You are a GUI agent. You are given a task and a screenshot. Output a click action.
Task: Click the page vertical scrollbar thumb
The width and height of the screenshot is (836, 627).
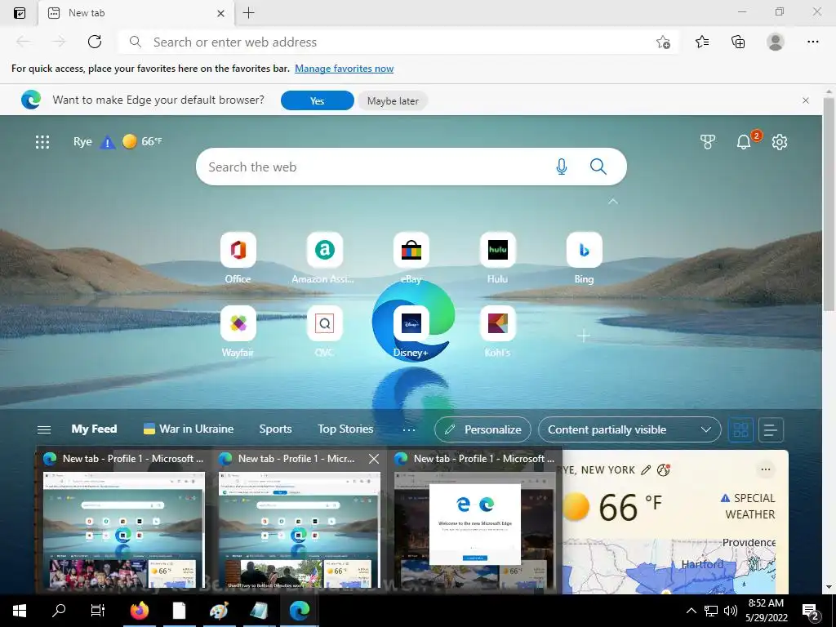(829, 203)
